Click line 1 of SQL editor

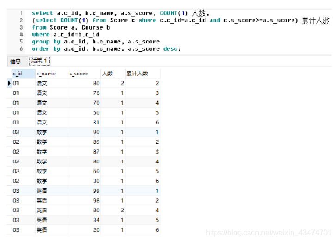(x=120, y=13)
